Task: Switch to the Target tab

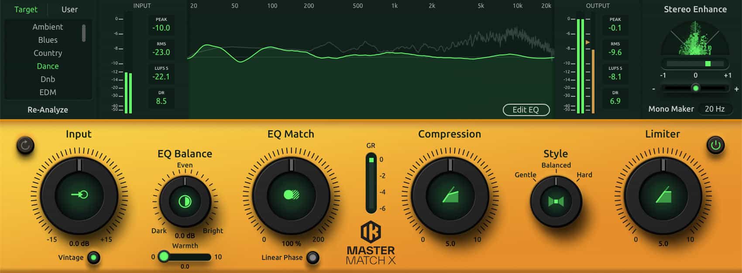Action: tap(26, 10)
